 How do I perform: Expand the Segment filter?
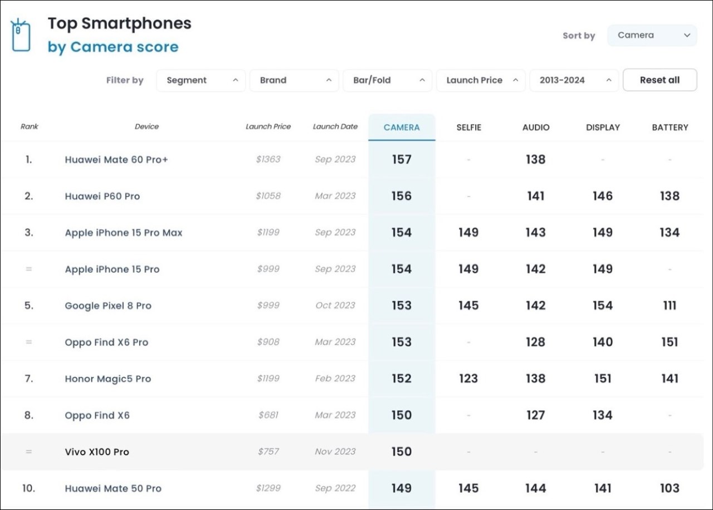201,80
